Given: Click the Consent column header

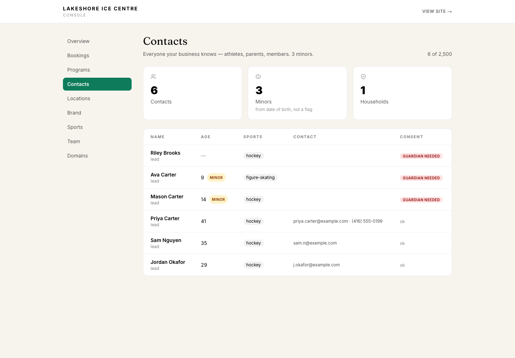Looking at the screenshot, I should click(x=411, y=137).
